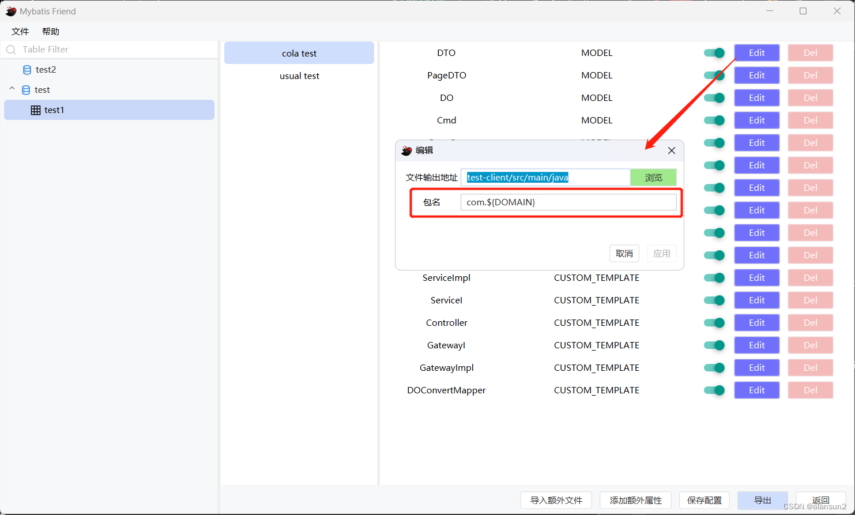The width and height of the screenshot is (855, 515).
Task: Click the 添加额外属性 button
Action: click(636, 500)
